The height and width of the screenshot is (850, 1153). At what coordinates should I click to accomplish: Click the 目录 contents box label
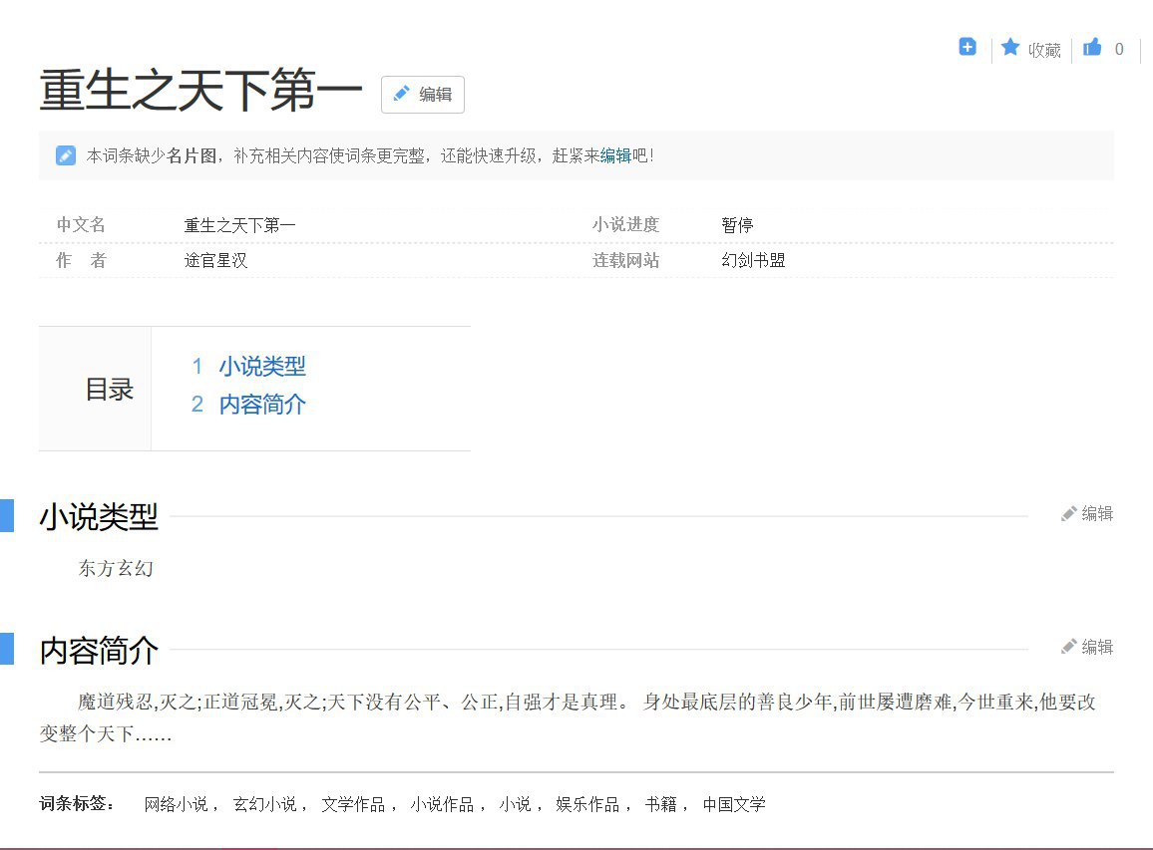109,390
